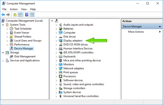Viewport: 163px width, 105px height.
Task: Open the Action menu
Action: point(14,9)
